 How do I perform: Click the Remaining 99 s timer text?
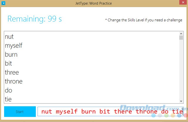tap(34, 19)
